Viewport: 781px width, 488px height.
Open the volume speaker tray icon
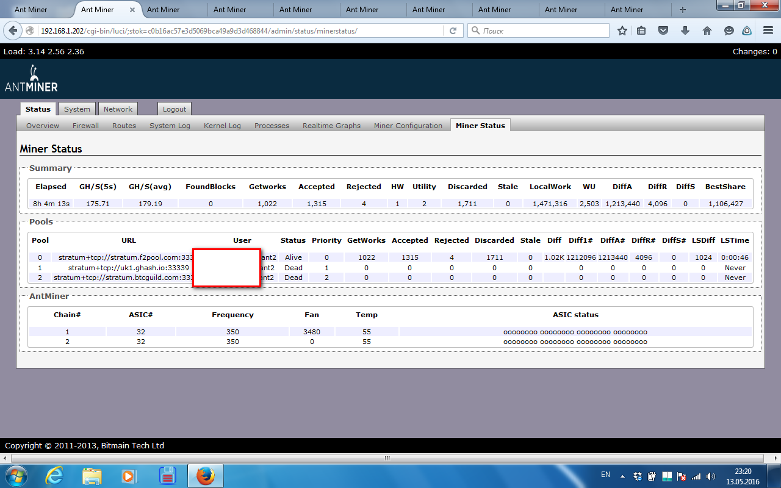coord(711,476)
